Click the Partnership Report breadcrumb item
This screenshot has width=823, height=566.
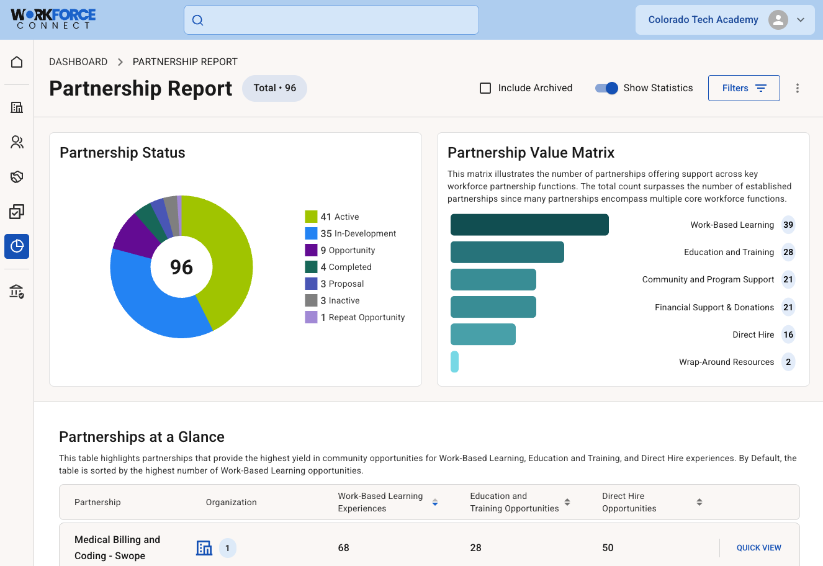[x=185, y=62]
